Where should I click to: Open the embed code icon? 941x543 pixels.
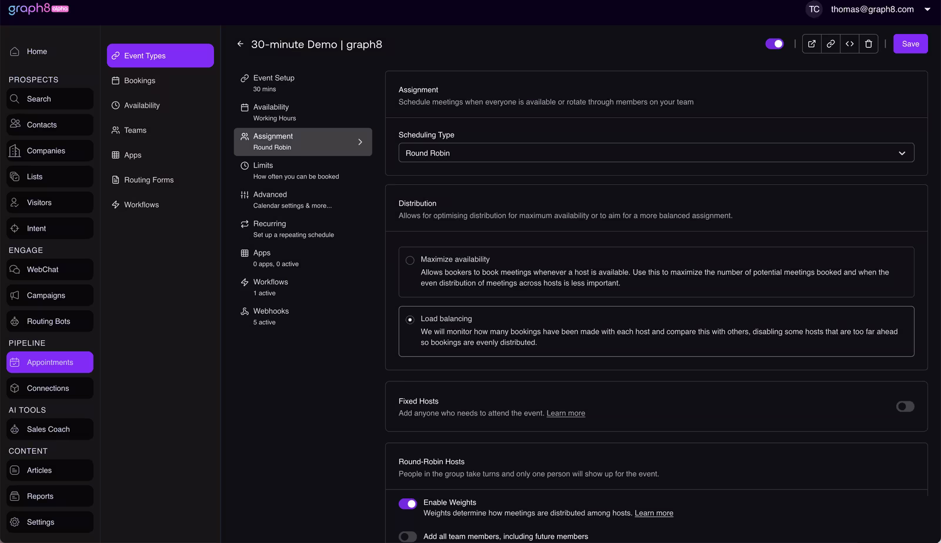pyautogui.click(x=849, y=44)
